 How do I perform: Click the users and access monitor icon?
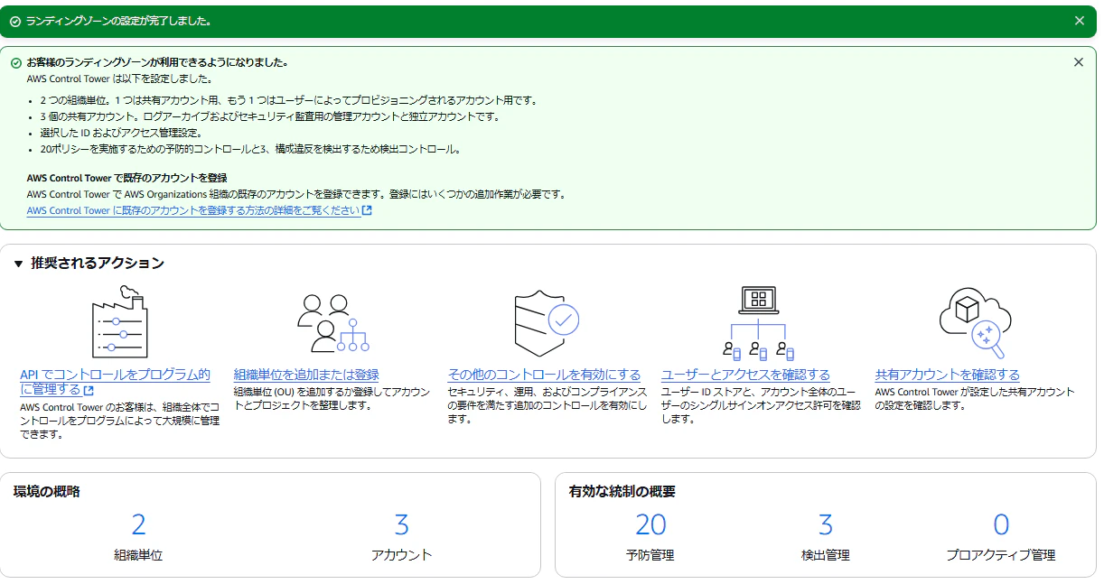tap(759, 324)
